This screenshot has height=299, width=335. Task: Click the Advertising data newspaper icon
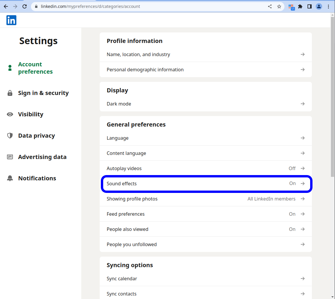[x=10, y=157]
